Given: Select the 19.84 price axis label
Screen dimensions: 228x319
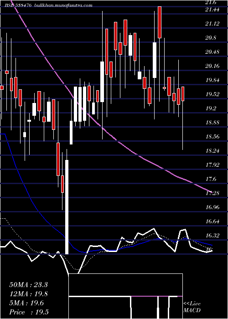Looking at the screenshot, I should pyautogui.click(x=212, y=80).
